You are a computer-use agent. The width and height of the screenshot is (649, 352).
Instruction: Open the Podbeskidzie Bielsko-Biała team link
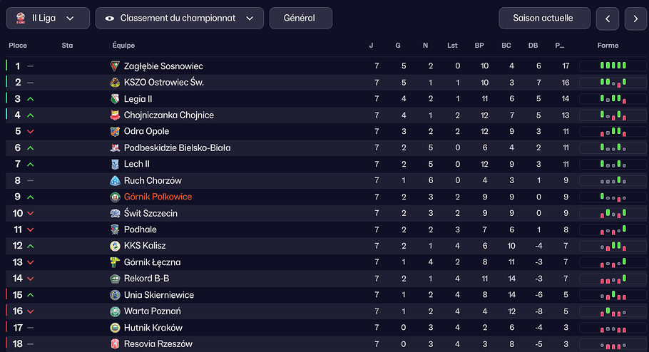(177, 148)
